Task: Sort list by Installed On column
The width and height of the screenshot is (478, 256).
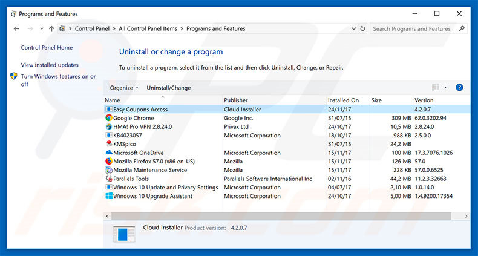Action: (343, 100)
